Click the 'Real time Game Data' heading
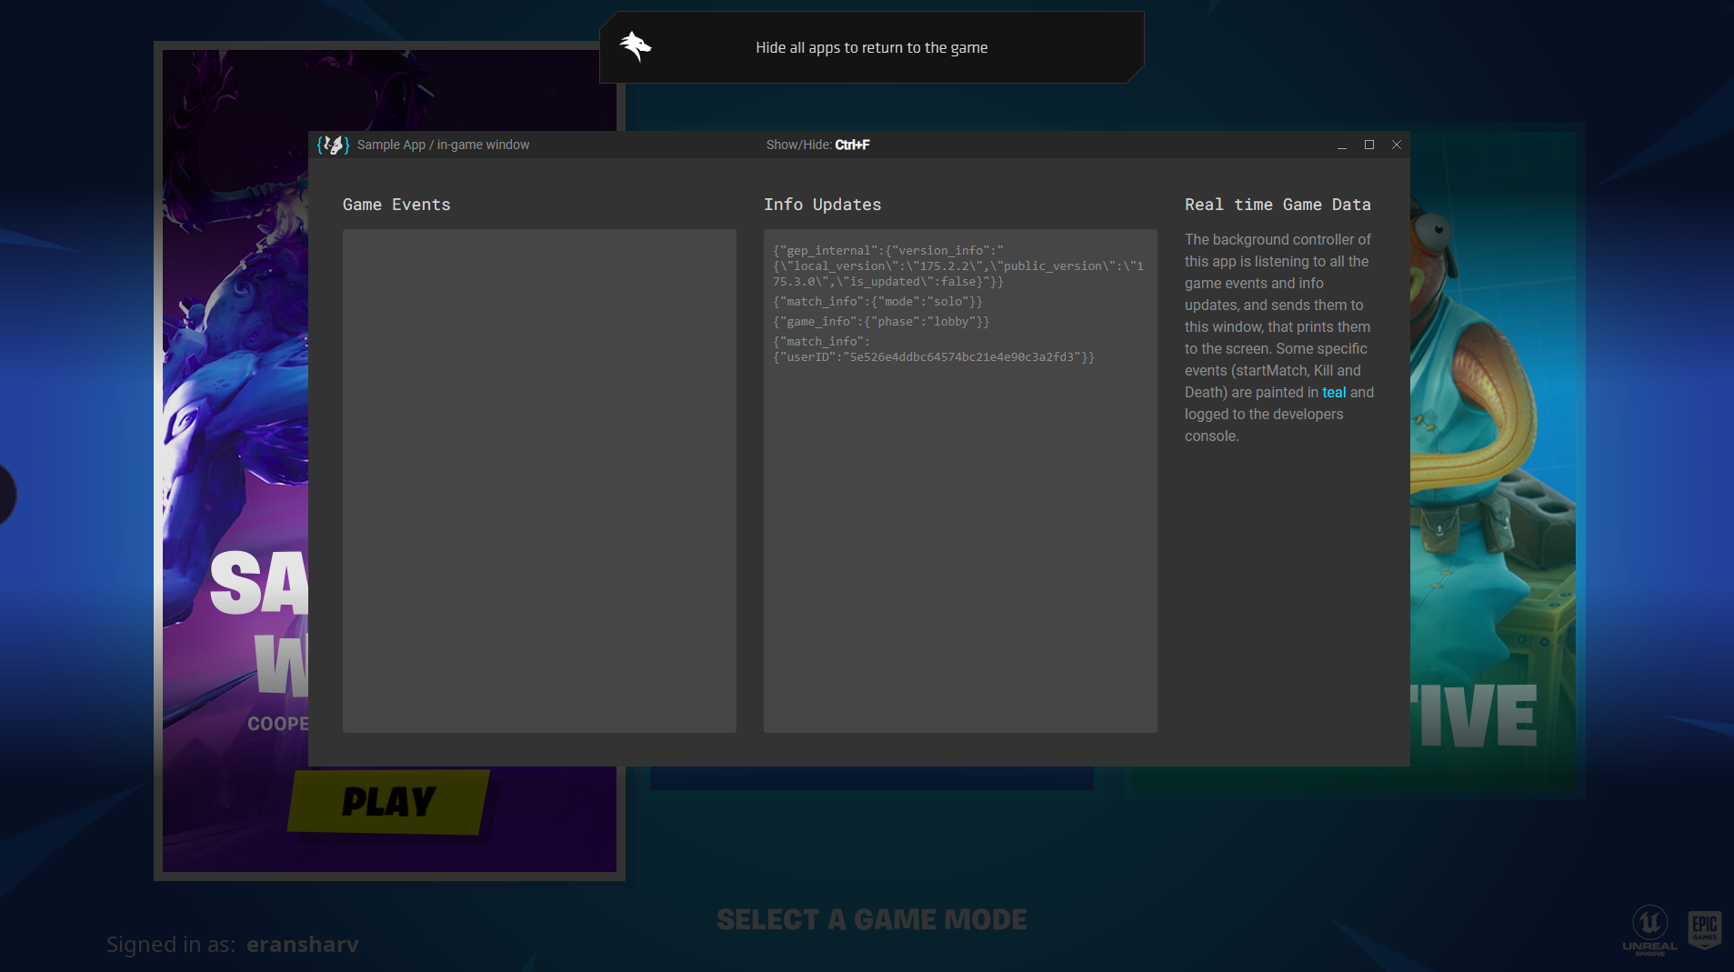Image resolution: width=1734 pixels, height=972 pixels. 1278,205
